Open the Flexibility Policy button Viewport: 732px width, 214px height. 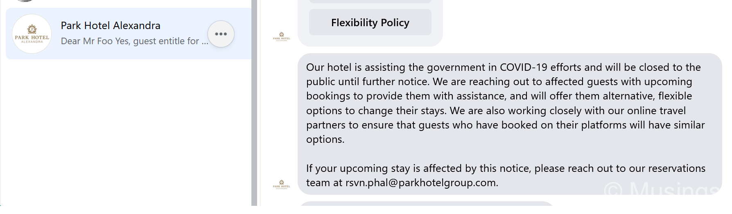pos(370,23)
